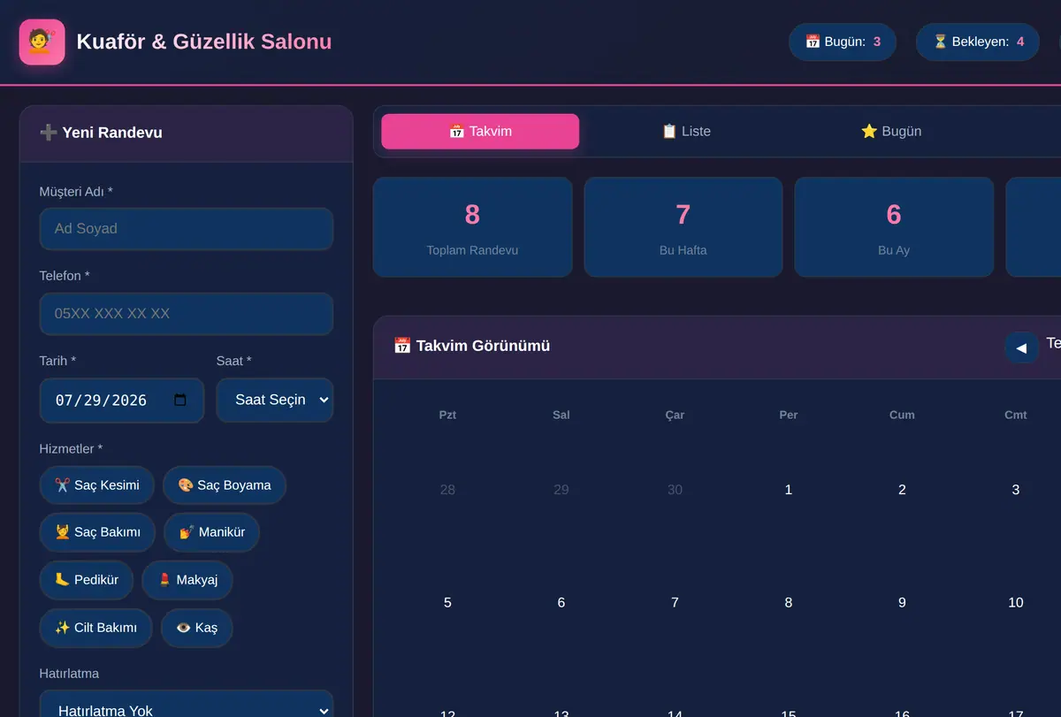Click the Bugün: 3 header badge
Viewport: 1061px width, 717px height.
click(x=843, y=42)
